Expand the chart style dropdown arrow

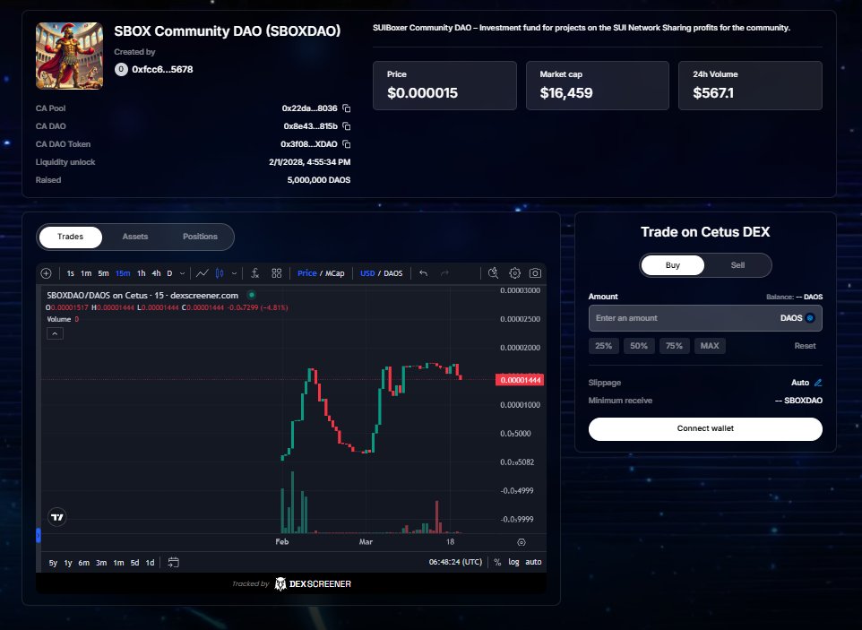234,273
